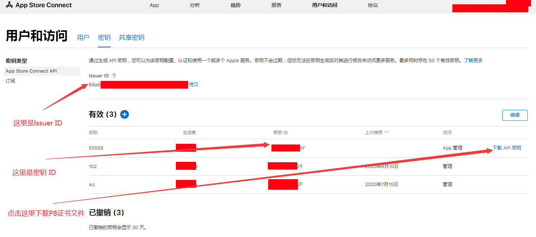The width and height of the screenshot is (536, 237).
Task: Click 拷贝 to copy Issuer ID
Action: coord(194,85)
